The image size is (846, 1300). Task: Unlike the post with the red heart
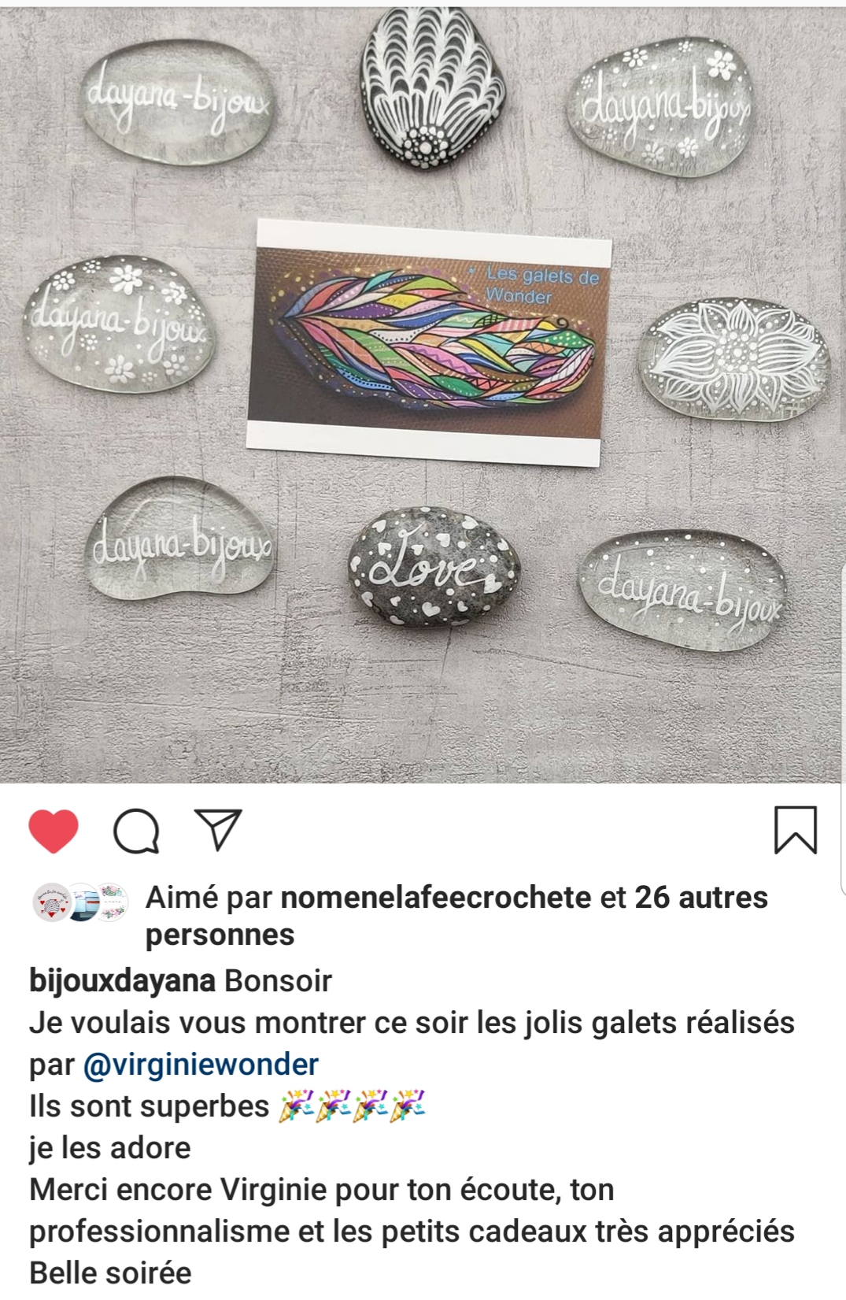54,831
